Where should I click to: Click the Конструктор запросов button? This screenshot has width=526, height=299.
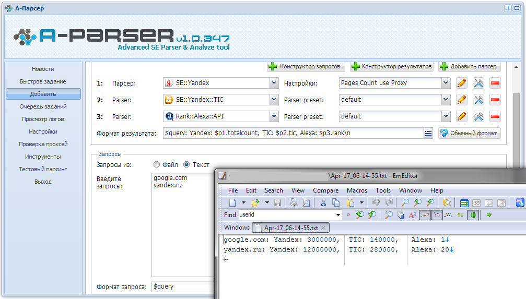306,66
